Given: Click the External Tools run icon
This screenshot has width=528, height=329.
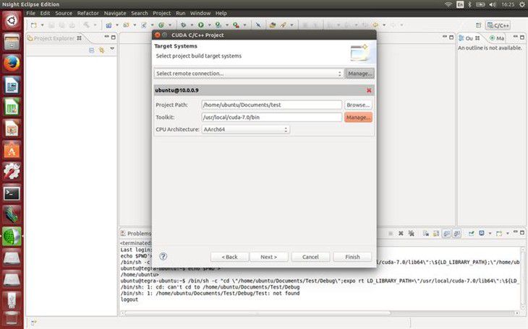Looking at the screenshot, I should tap(236, 25).
